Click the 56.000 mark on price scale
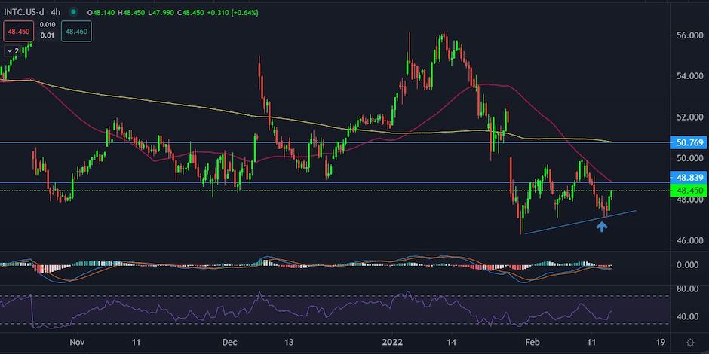The height and width of the screenshot is (354, 709). click(x=684, y=35)
